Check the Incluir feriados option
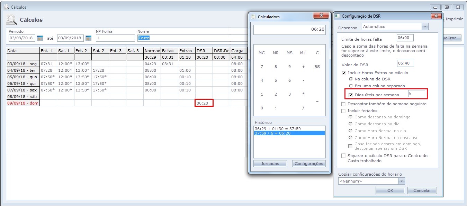The width and height of the screenshot is (467, 206). [344, 111]
